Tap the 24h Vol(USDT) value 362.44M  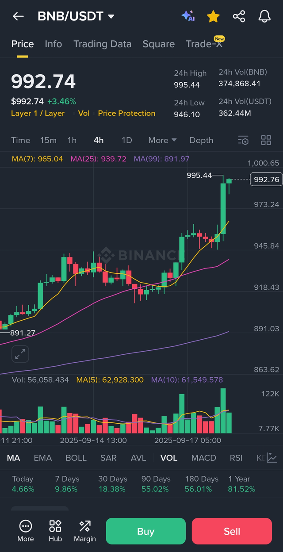(234, 113)
